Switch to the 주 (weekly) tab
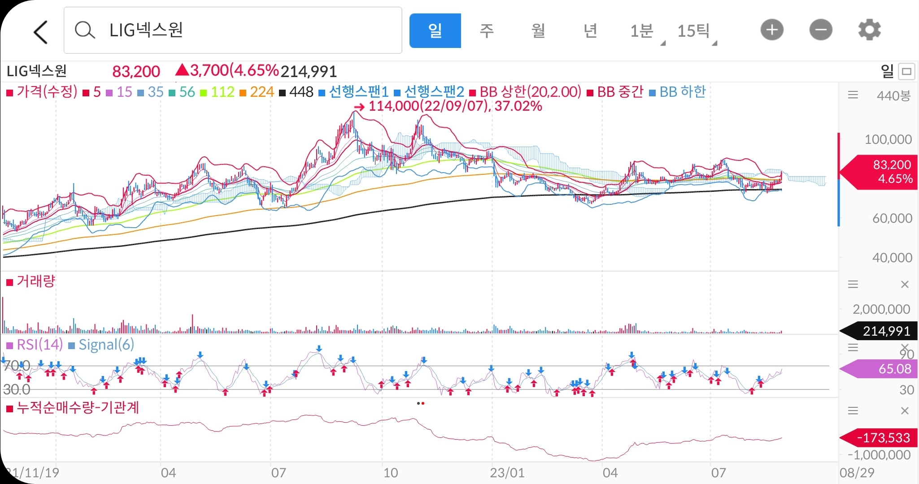Image resolution: width=919 pixels, height=484 pixels. point(487,30)
